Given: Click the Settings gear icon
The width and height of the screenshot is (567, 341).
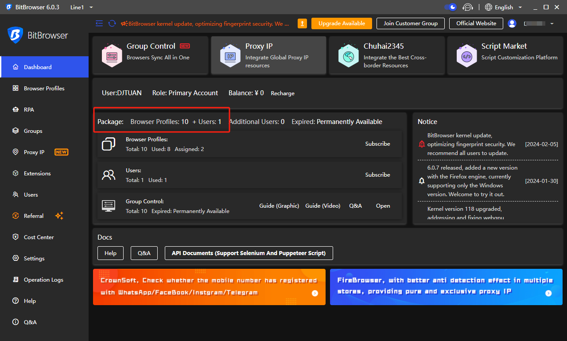Looking at the screenshot, I should (16, 258).
